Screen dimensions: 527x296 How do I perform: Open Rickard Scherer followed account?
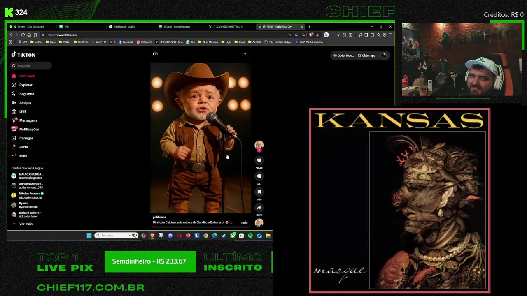26,215
